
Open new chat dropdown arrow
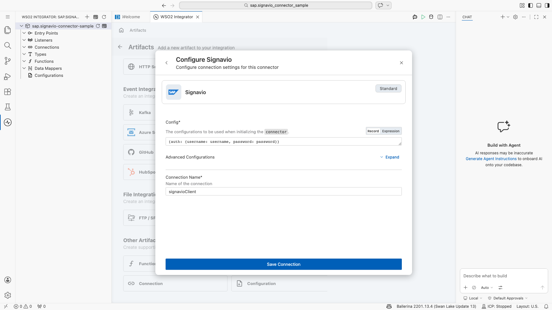click(508, 17)
